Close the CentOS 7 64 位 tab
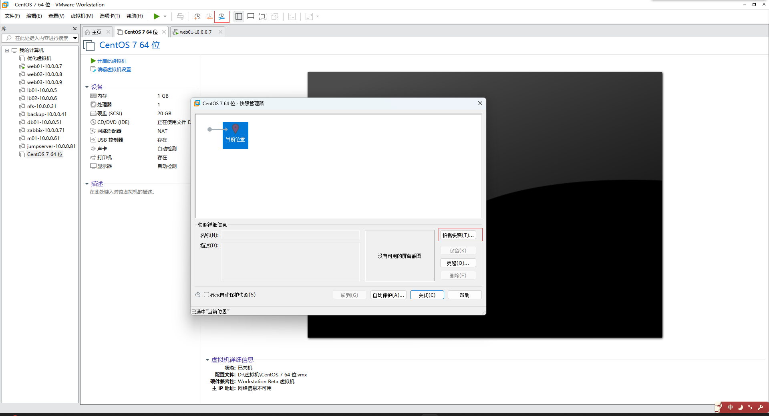The width and height of the screenshot is (769, 416). pos(164,32)
